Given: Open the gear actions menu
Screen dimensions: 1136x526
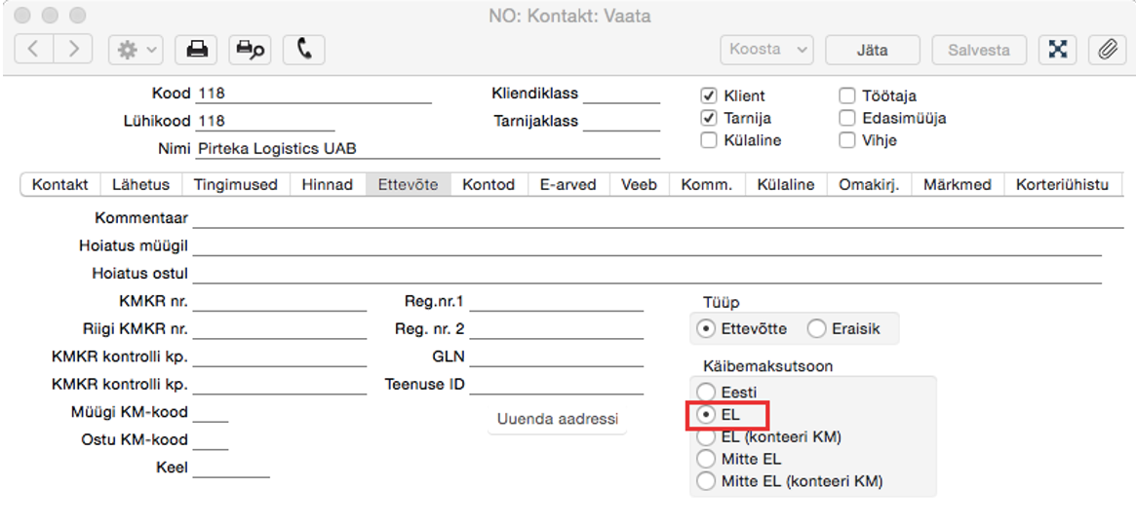Looking at the screenshot, I should pyautogui.click(x=136, y=50).
